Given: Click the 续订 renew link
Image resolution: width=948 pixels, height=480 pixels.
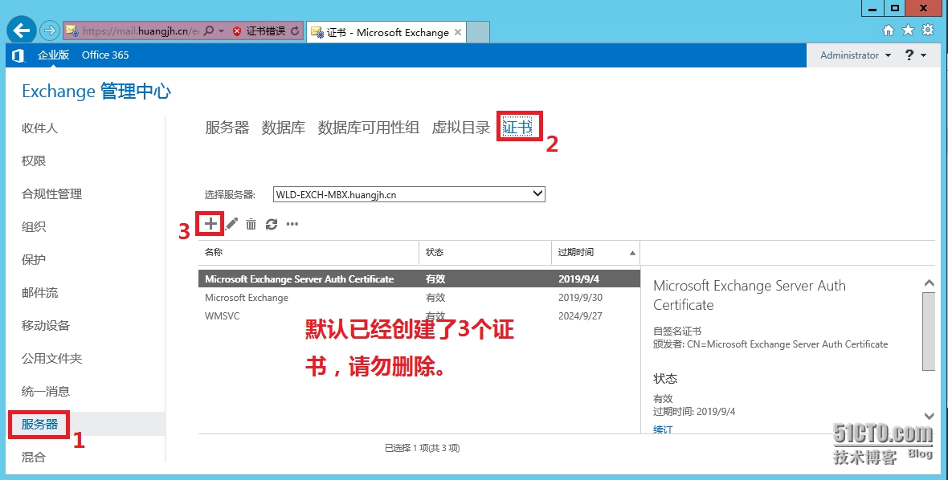Looking at the screenshot, I should 663,429.
